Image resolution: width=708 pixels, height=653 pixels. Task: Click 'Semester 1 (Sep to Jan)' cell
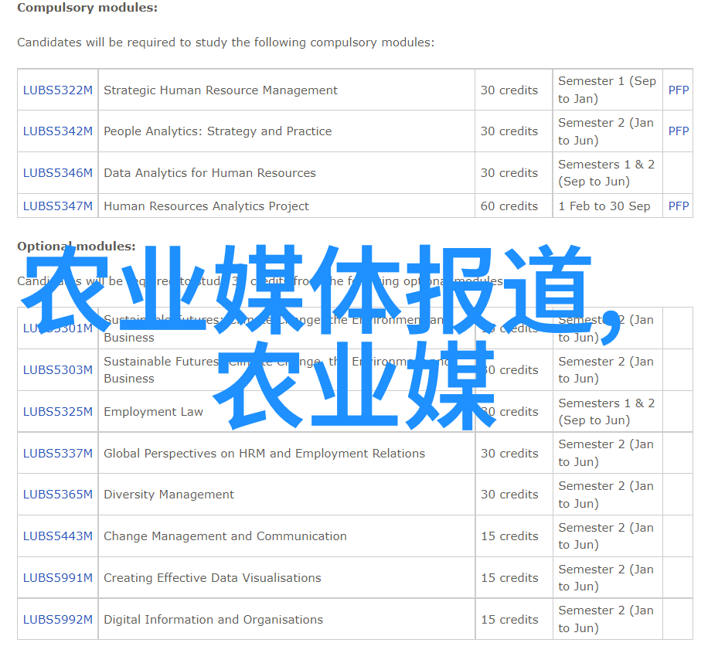coord(607,90)
